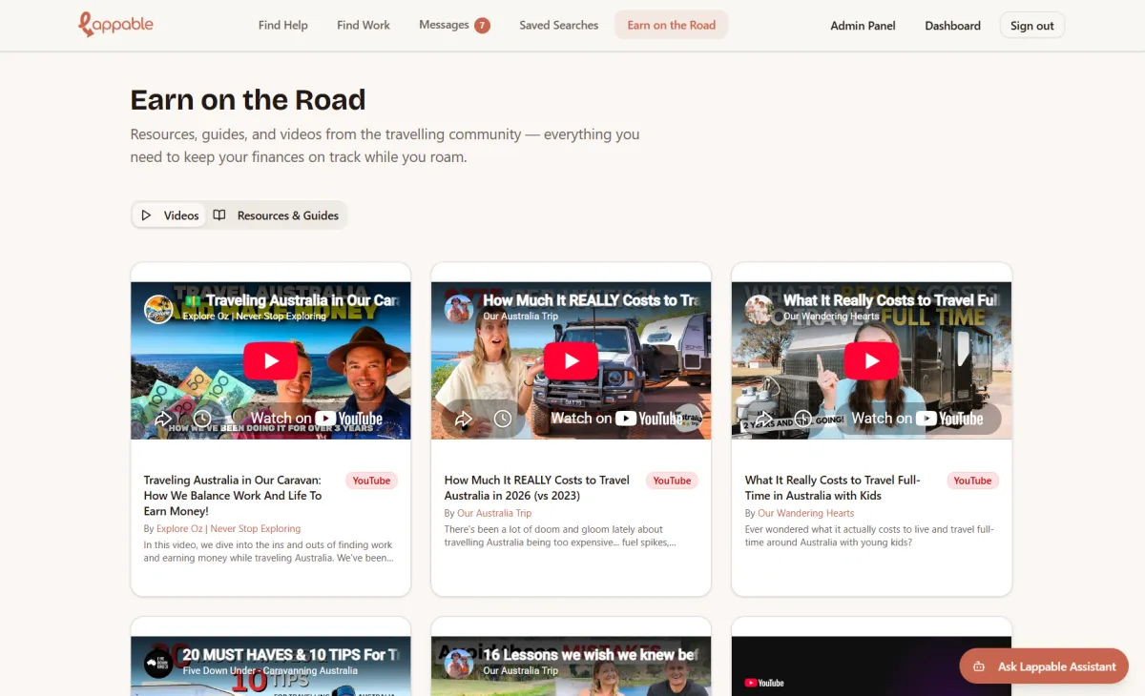Click the 16 Lessons we wish we knew video title
This screenshot has width=1145, height=696.
click(x=591, y=654)
